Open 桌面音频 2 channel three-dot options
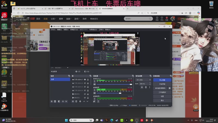 tap(95, 99)
